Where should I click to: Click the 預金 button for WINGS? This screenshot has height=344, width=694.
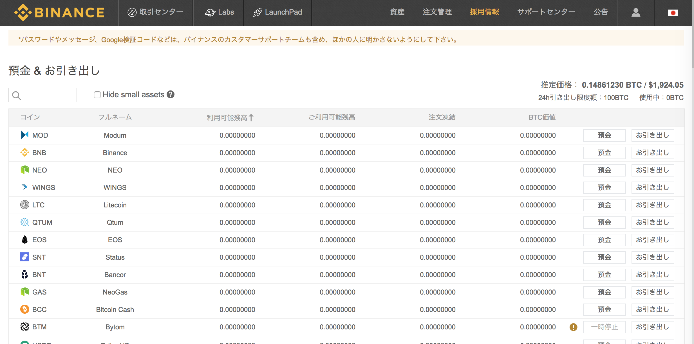tap(604, 188)
